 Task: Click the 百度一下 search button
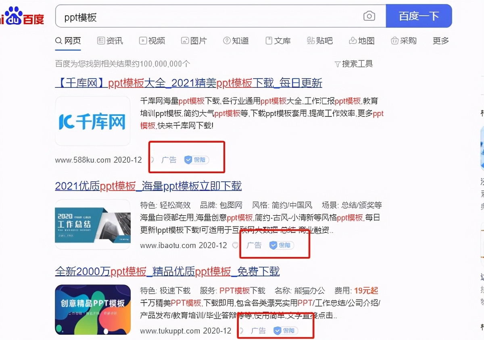tap(419, 16)
